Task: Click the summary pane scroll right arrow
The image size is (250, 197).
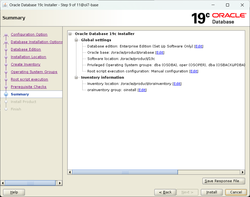Action: pos(243,172)
